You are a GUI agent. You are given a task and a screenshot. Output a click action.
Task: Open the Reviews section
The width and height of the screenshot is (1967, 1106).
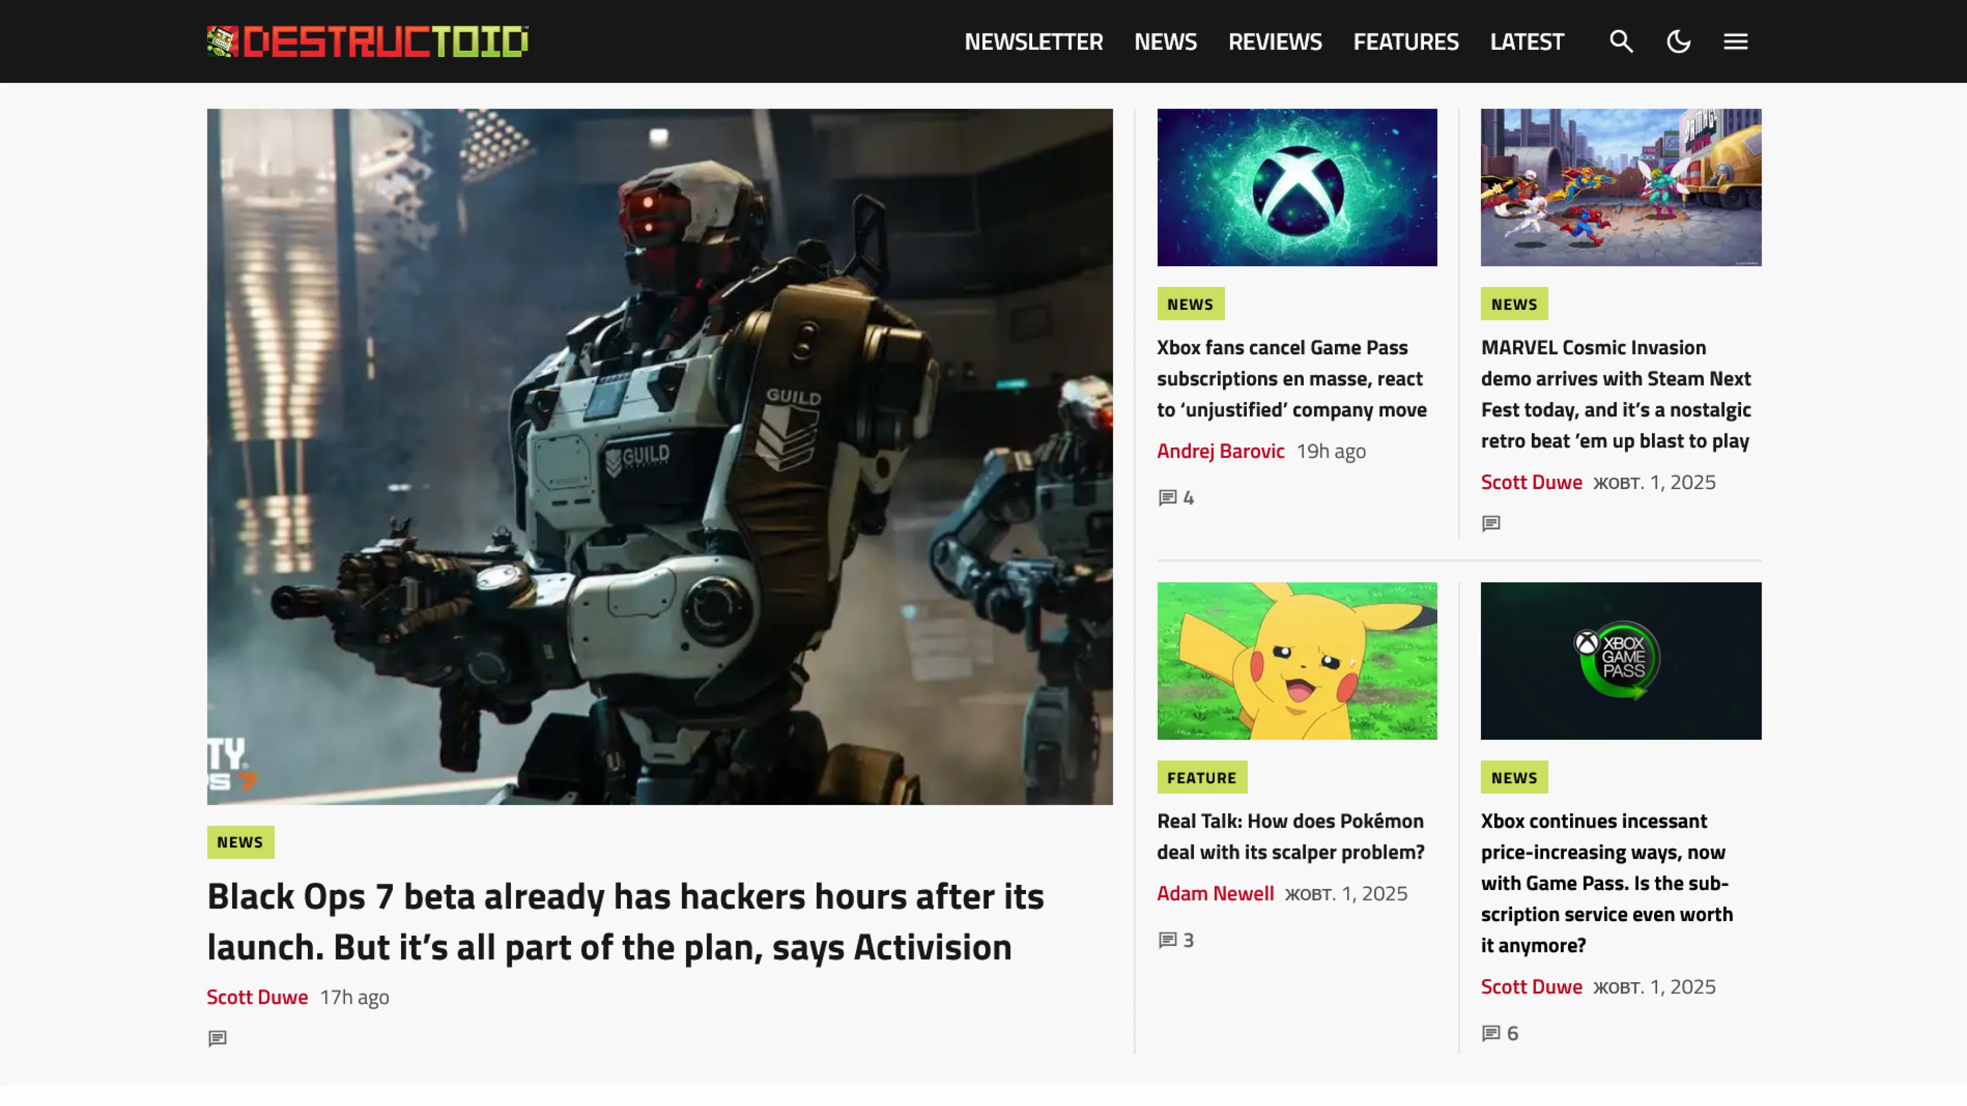pos(1274,41)
